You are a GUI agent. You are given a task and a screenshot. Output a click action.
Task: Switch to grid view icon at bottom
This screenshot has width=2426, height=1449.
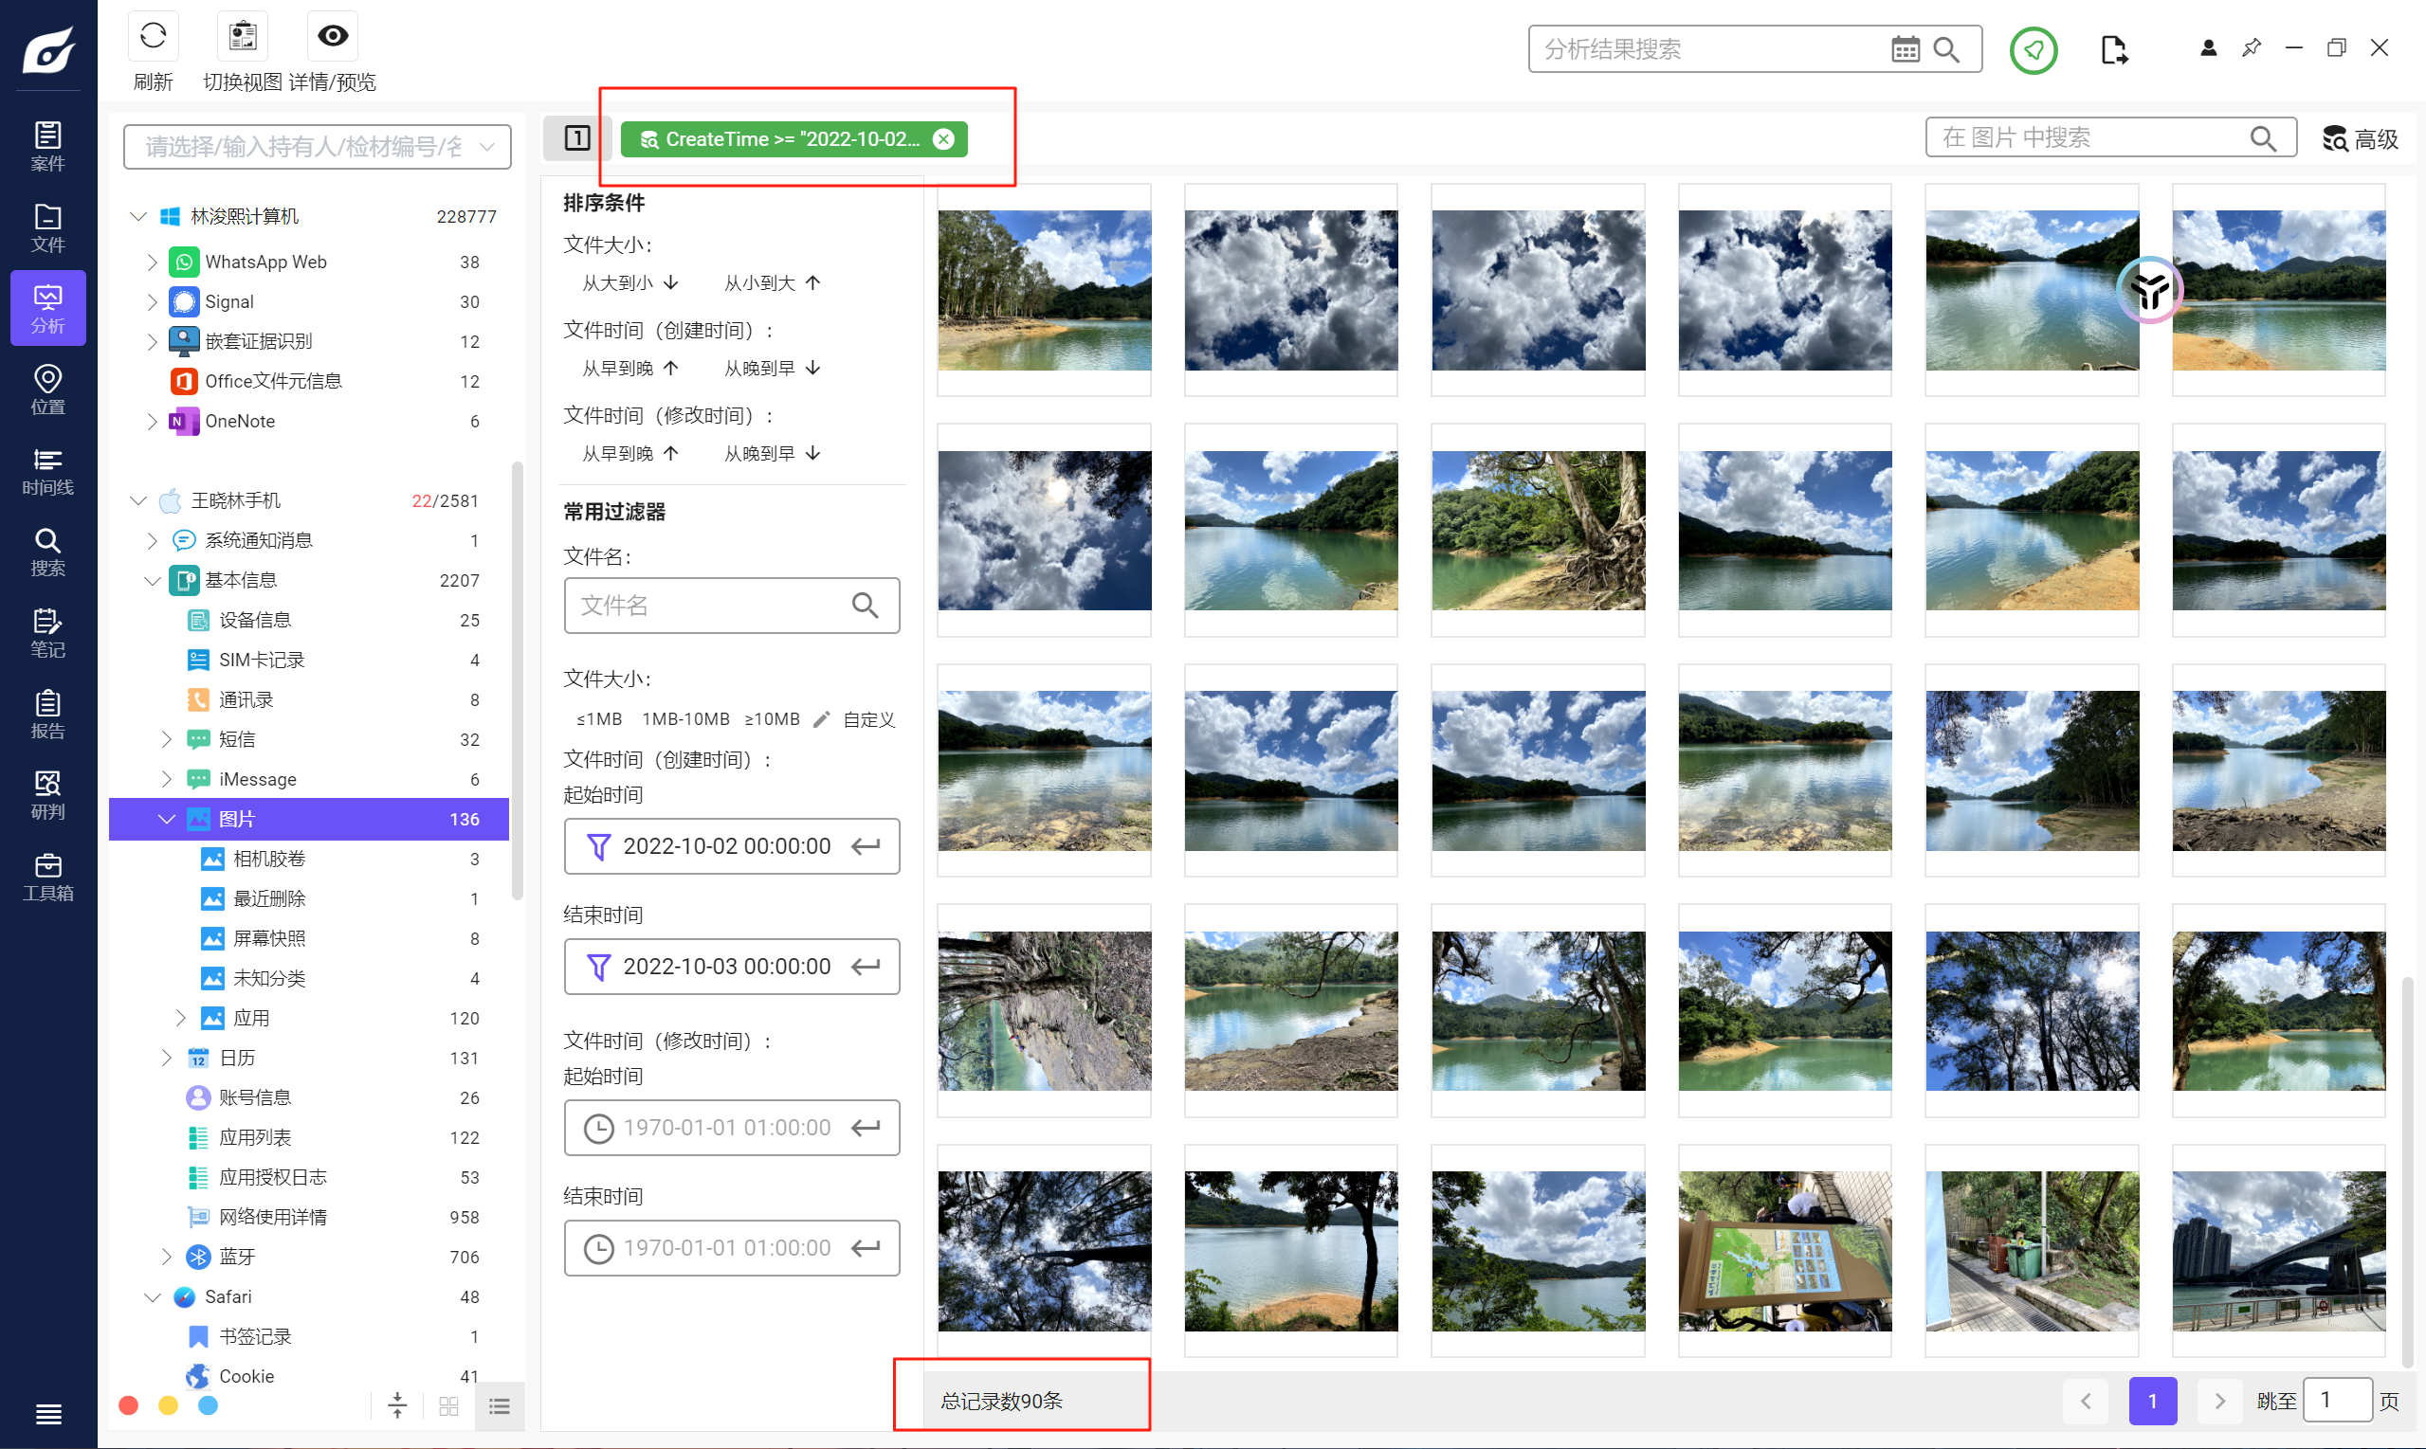point(448,1406)
